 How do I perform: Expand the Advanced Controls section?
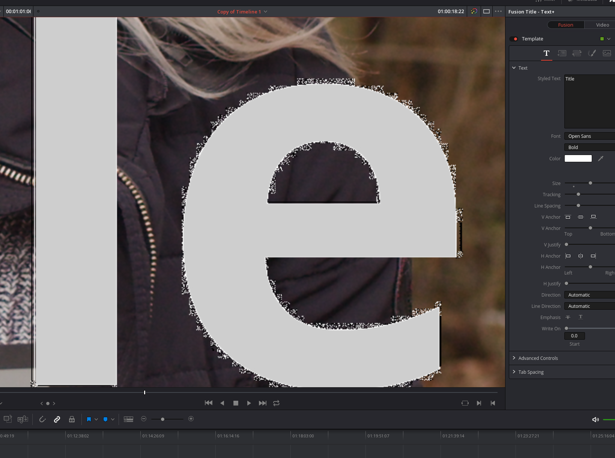(x=514, y=358)
